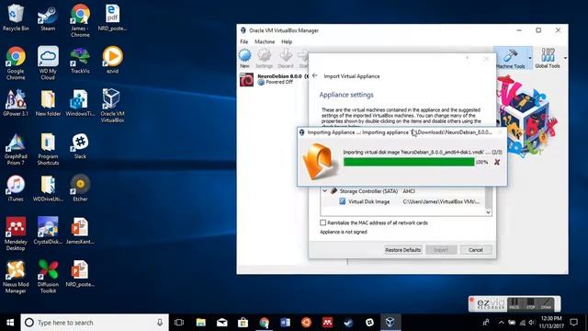Click the ezvid recorder Draw button
The height and width of the screenshot is (331, 588).
[x=546, y=303]
